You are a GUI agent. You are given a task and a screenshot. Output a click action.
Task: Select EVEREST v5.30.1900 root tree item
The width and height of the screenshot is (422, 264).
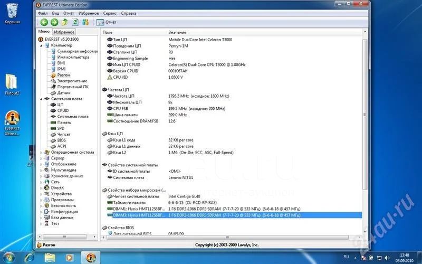point(59,39)
